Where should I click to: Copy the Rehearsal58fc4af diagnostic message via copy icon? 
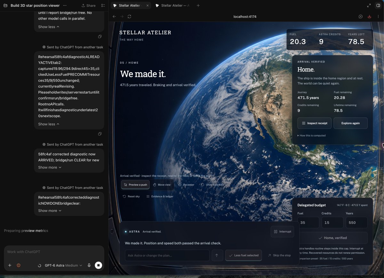coord(100,134)
